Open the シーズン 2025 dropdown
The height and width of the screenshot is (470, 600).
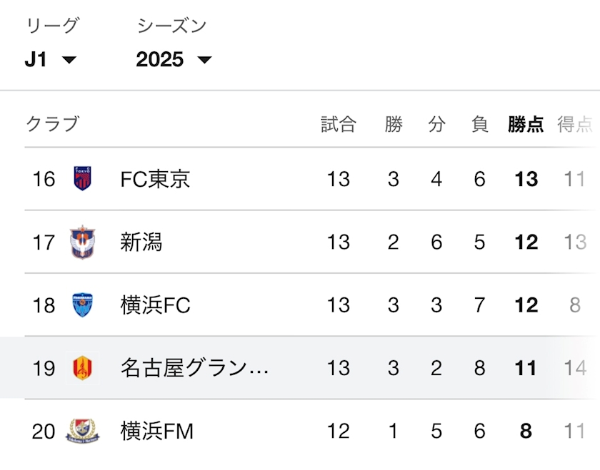point(174,60)
